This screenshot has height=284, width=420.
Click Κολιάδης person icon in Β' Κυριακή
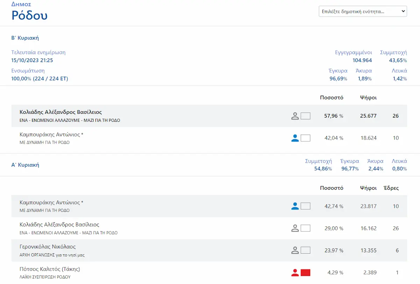(x=295, y=116)
